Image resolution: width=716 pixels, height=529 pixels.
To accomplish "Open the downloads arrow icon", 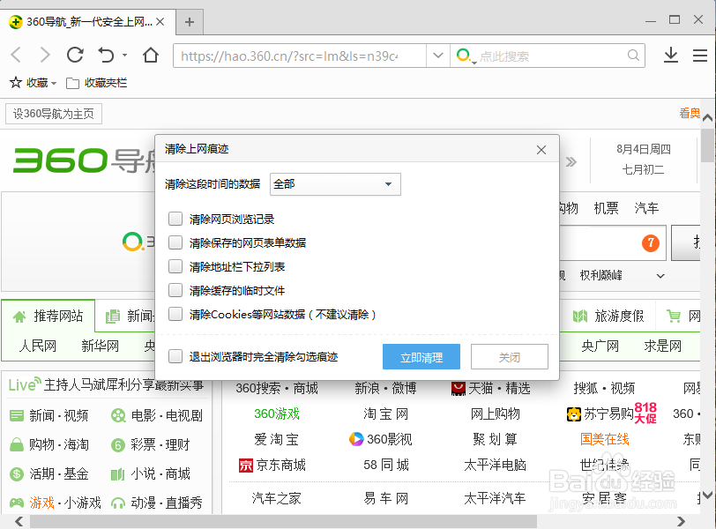I will pyautogui.click(x=670, y=56).
